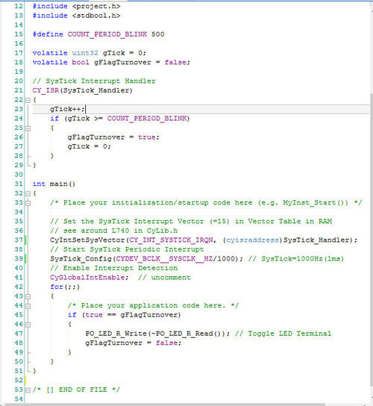Collapse the for loop fold at line 43

28,296
